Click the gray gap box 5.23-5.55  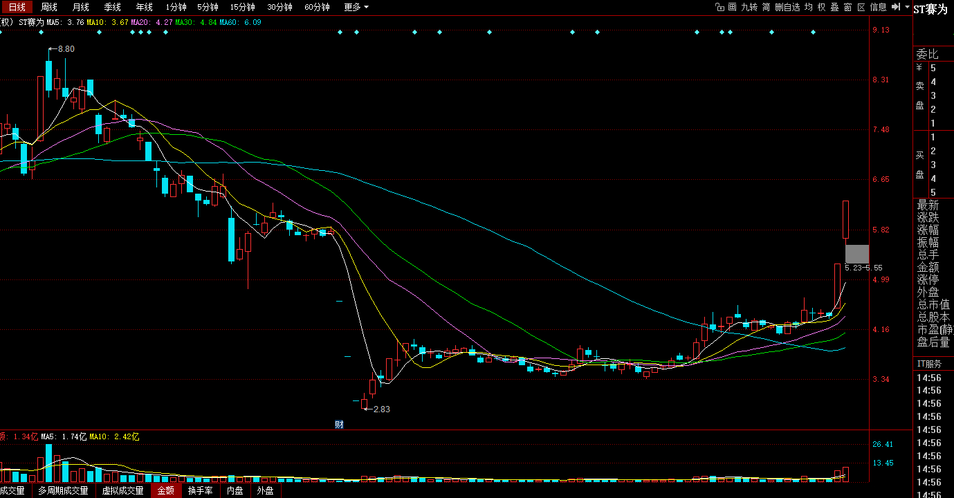click(x=857, y=254)
